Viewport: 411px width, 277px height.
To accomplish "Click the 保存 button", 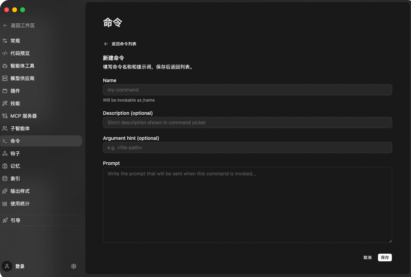I will tap(385, 258).
